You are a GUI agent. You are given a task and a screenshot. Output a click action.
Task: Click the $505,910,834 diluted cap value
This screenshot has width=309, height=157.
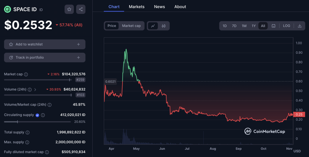click(x=74, y=152)
